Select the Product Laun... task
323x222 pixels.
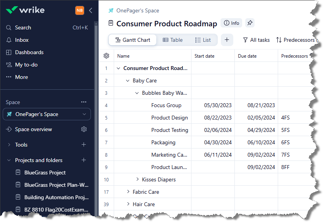pyautogui.click(x=169, y=167)
